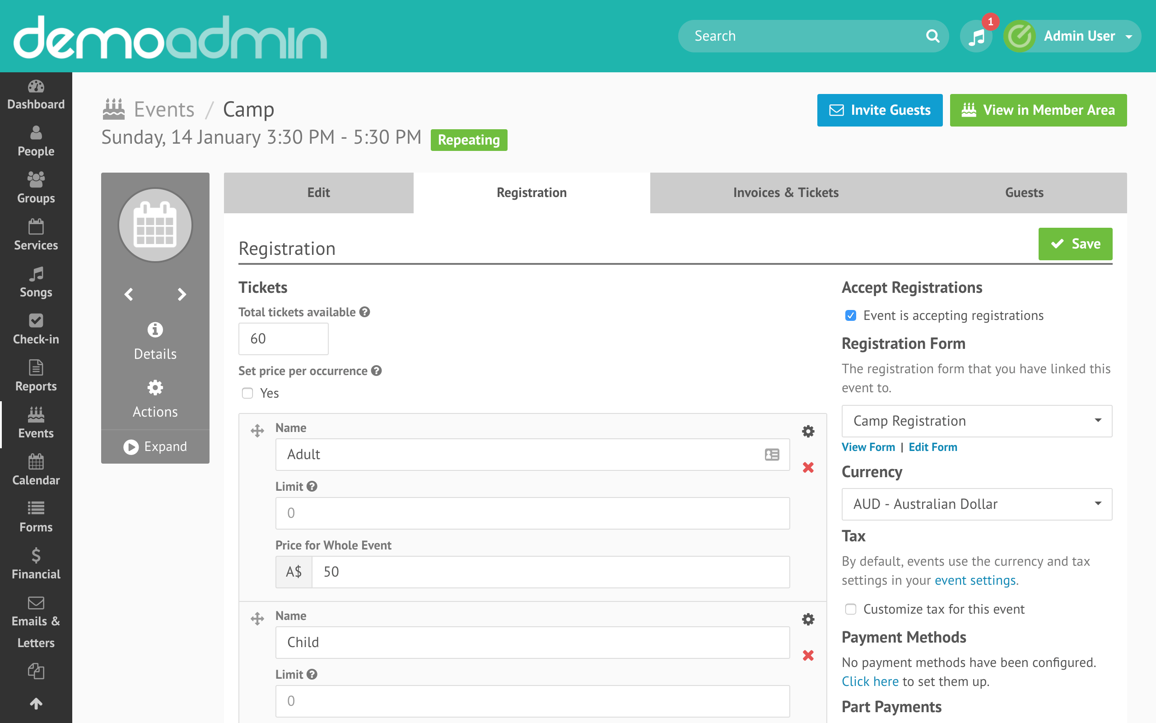This screenshot has width=1156, height=723.
Task: Open the Edit Form link
Action: [x=932, y=447]
